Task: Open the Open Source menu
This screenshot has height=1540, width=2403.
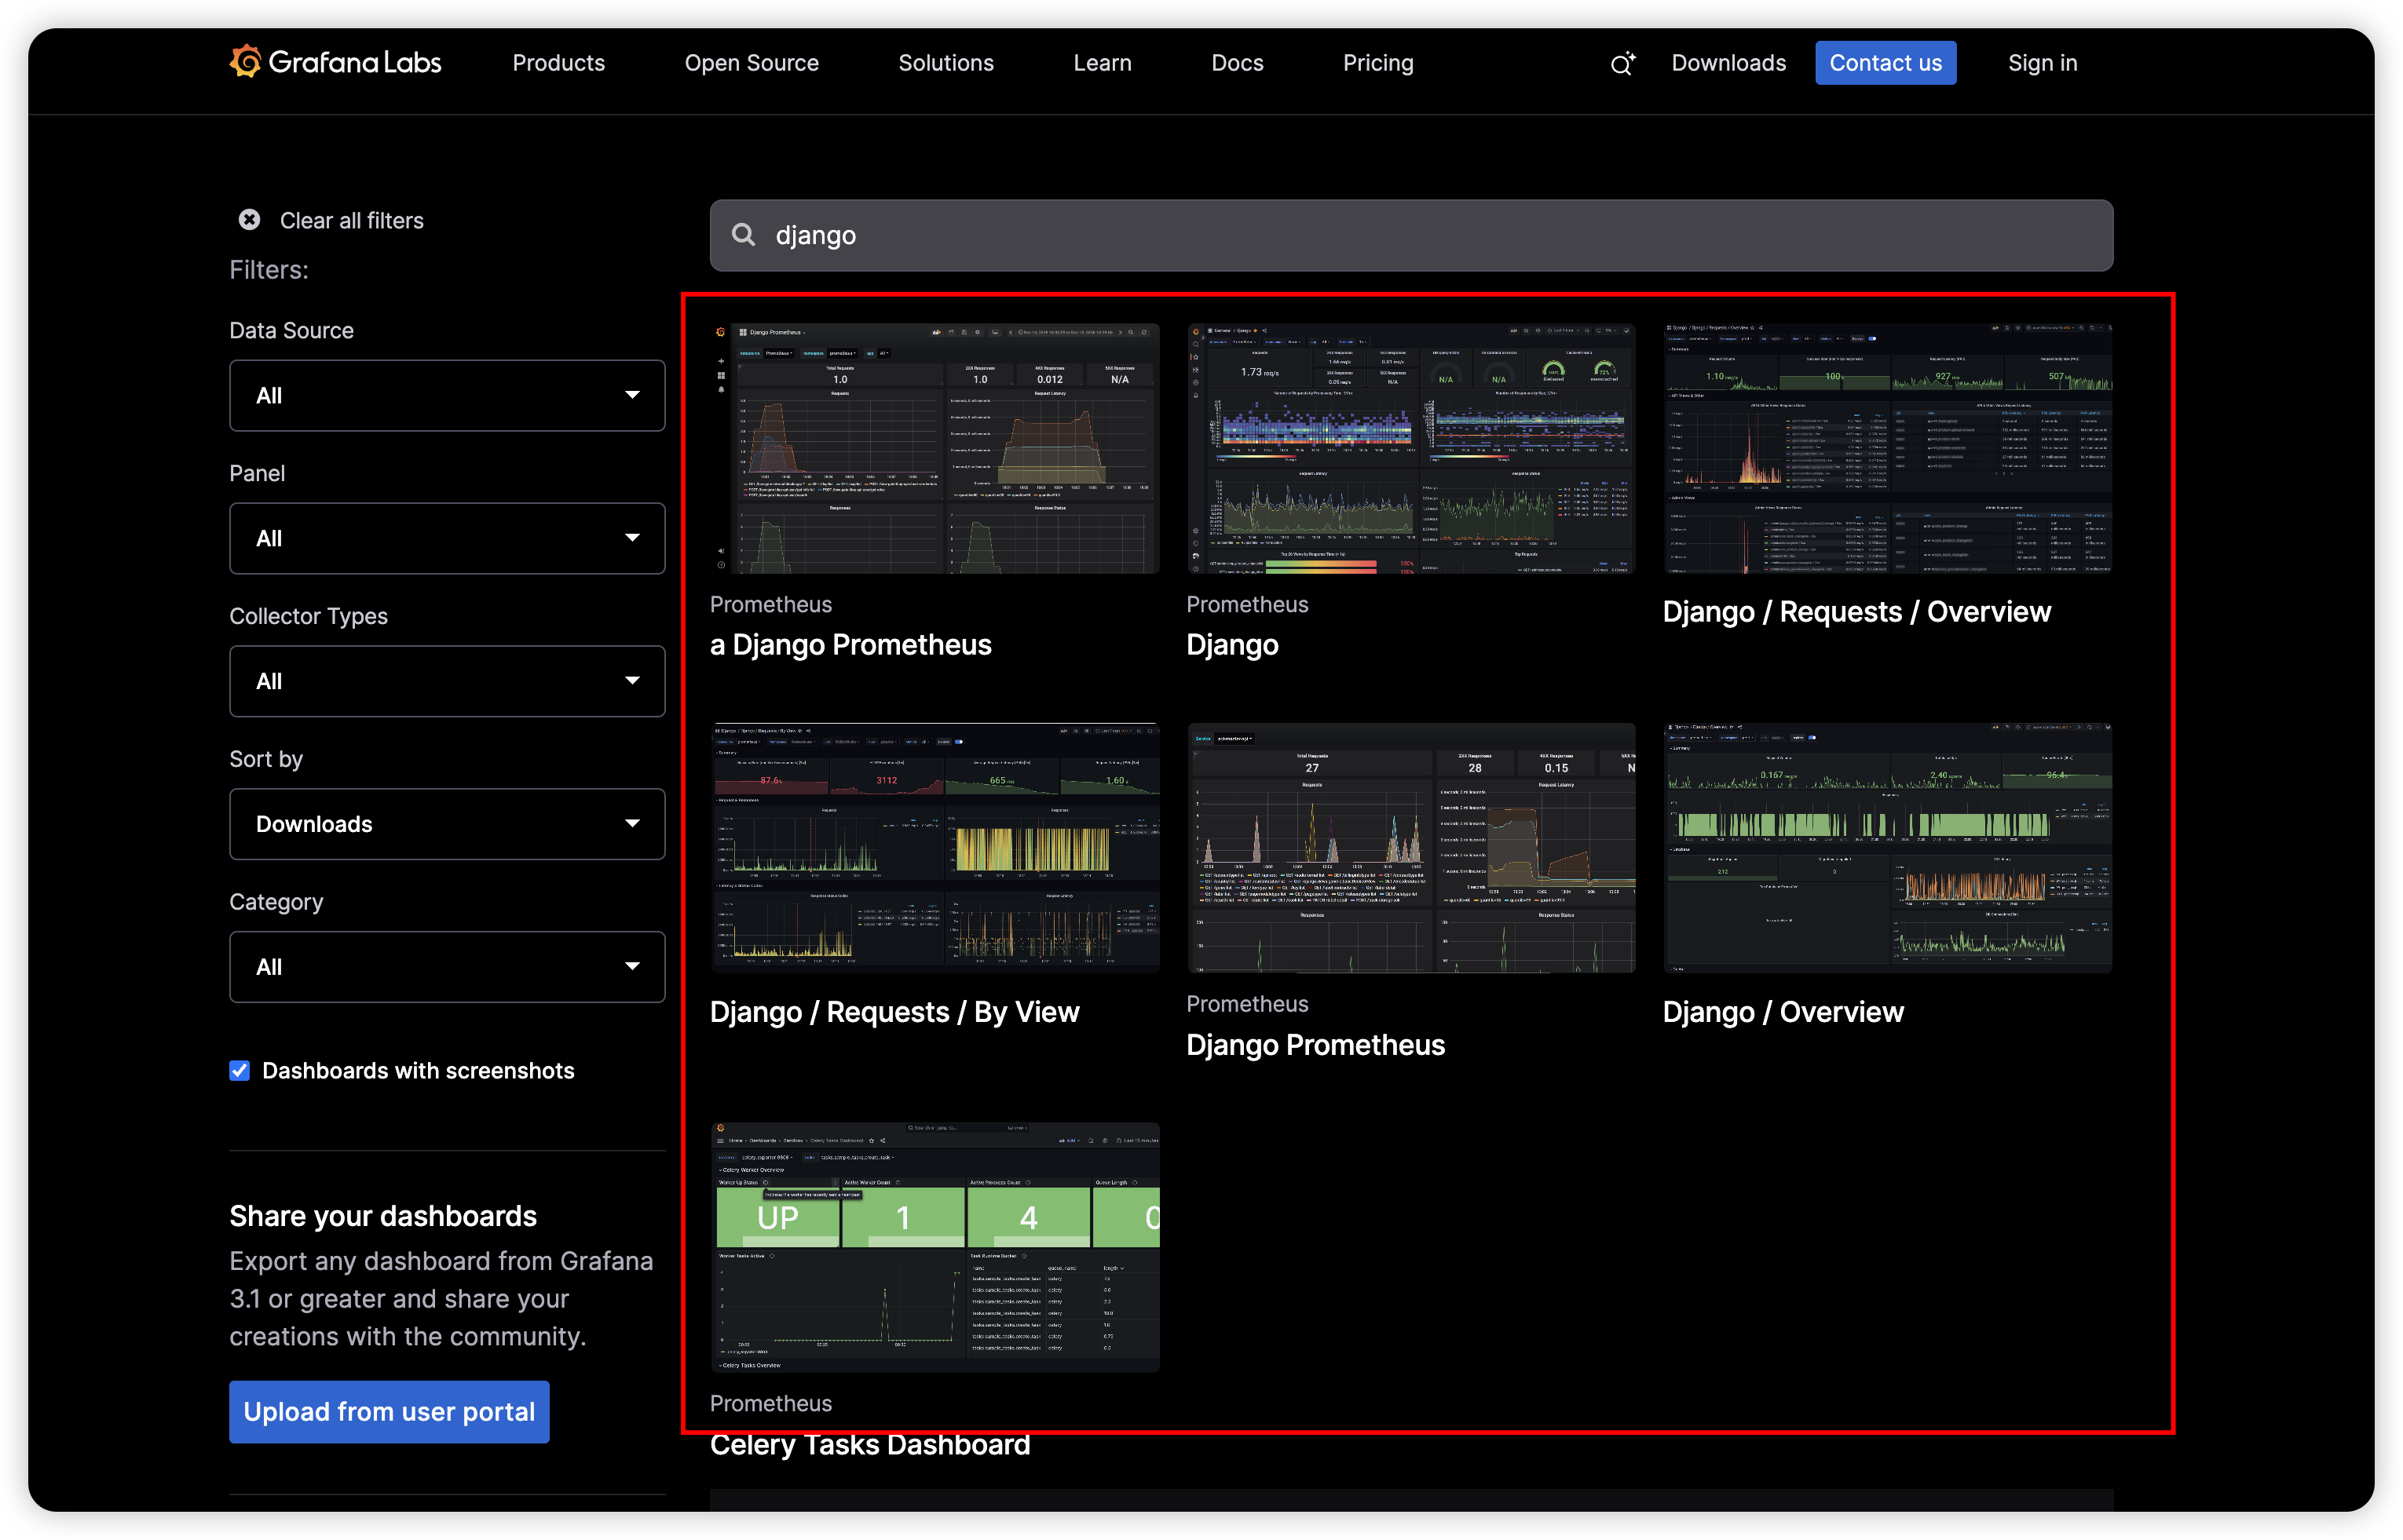Action: pos(752,63)
